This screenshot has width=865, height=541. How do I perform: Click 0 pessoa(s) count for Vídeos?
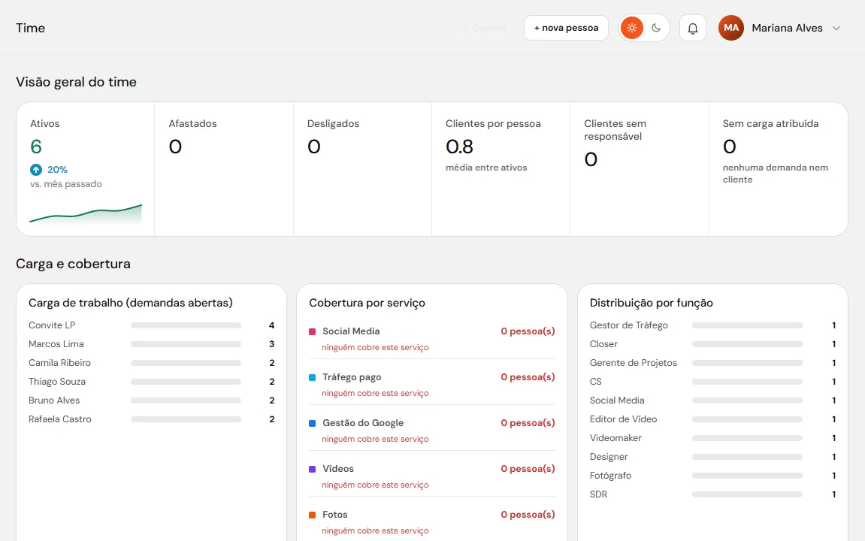point(528,469)
